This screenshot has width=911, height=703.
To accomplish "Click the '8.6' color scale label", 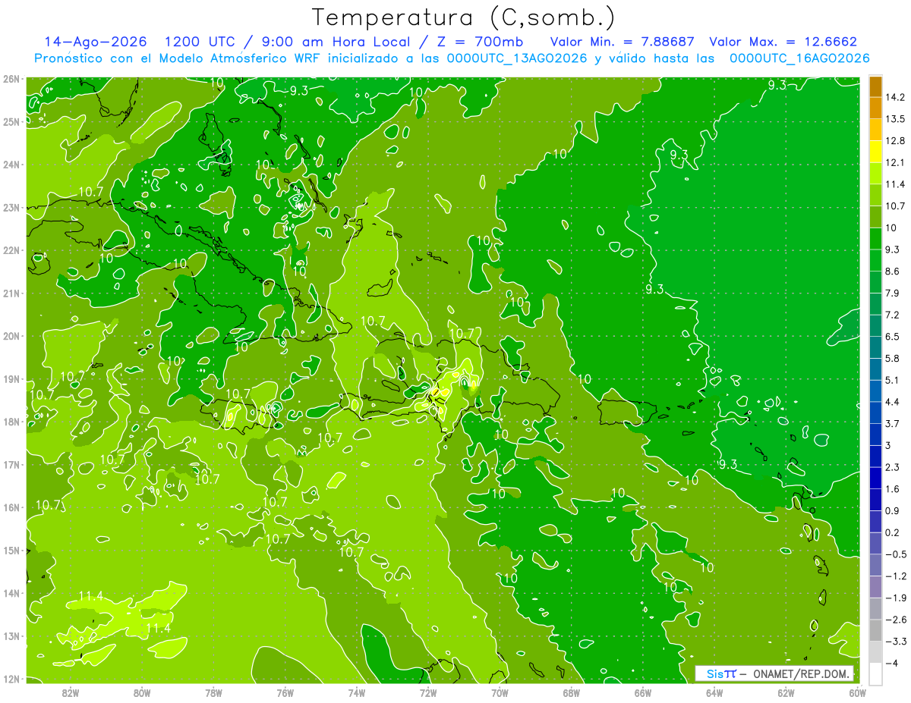I will [893, 271].
